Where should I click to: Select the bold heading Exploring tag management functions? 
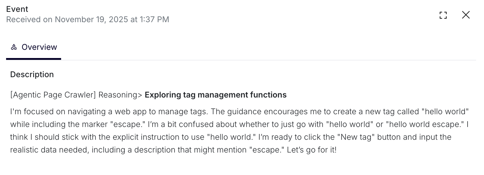pyautogui.click(x=216, y=95)
